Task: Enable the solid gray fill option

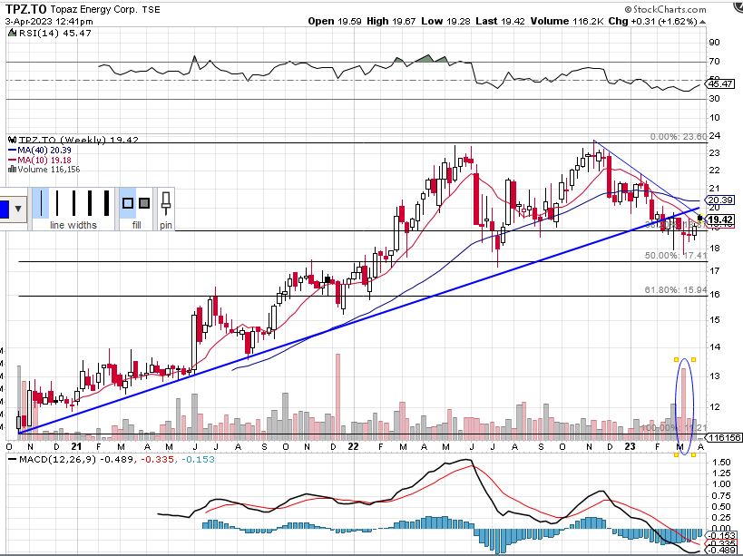Action: (144, 204)
